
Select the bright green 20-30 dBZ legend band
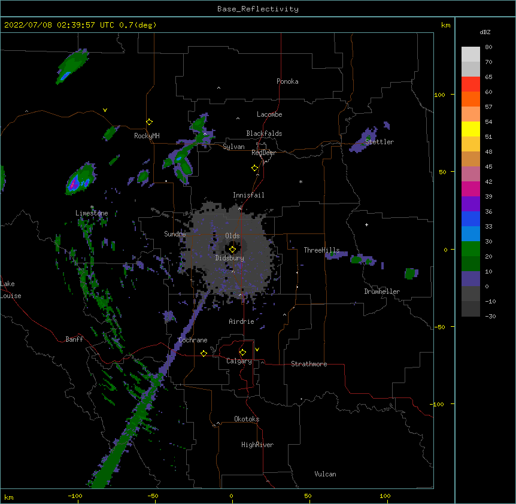pos(471,249)
